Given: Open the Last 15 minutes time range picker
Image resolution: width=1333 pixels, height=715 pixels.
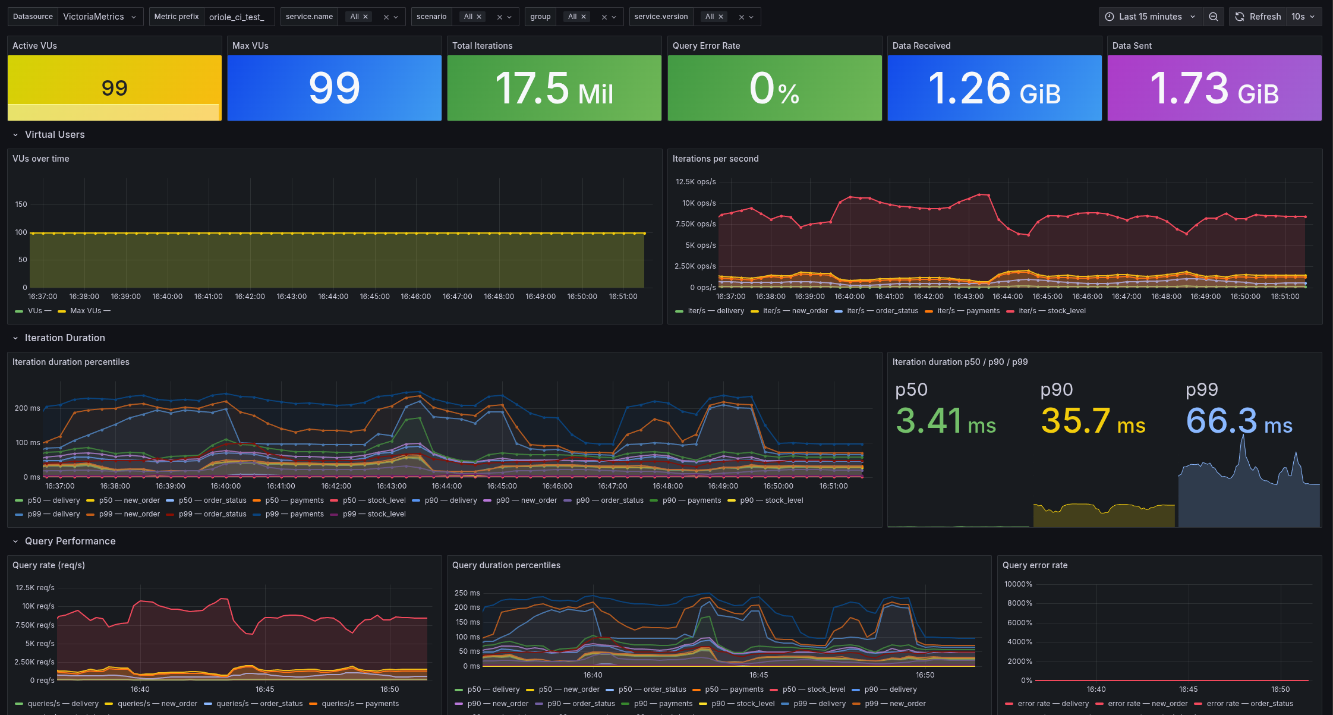Looking at the screenshot, I should [x=1151, y=16].
